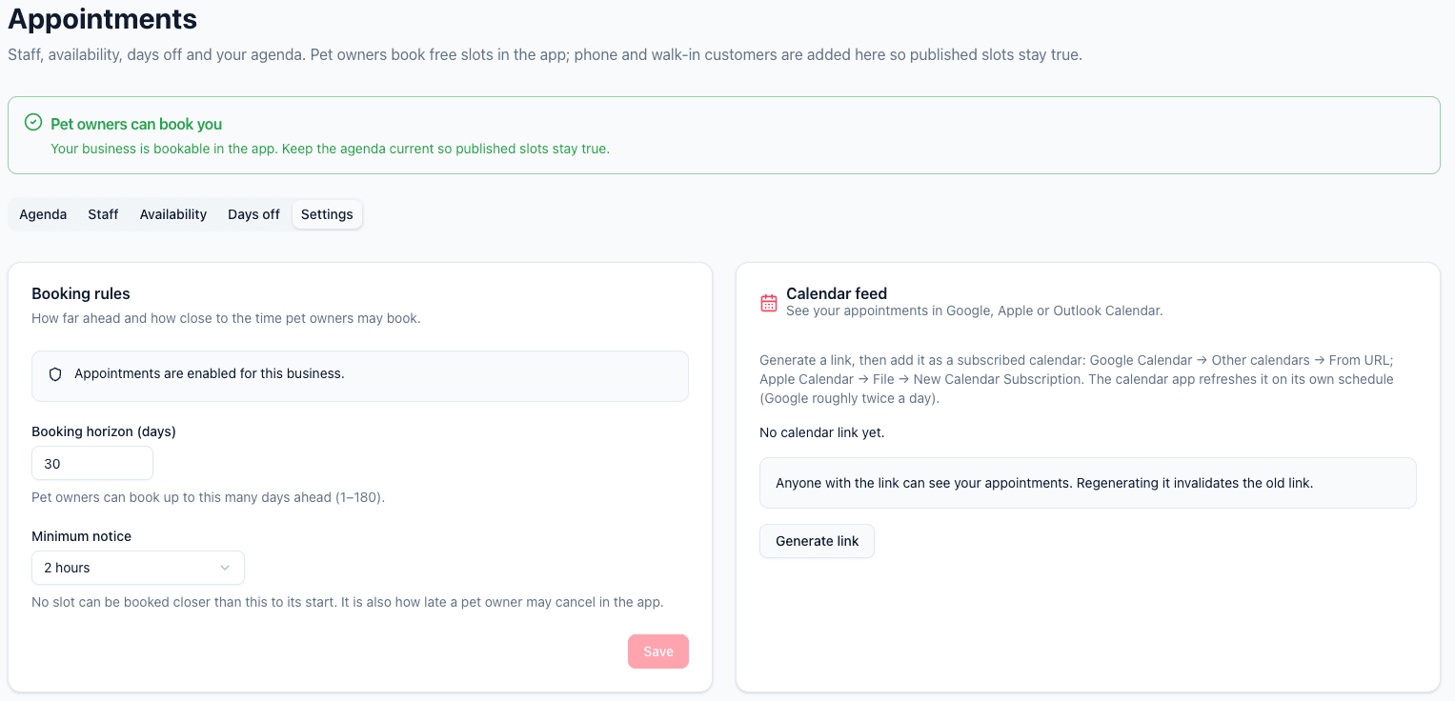This screenshot has height=701, width=1455.
Task: Save the booking rules
Action: click(x=658, y=651)
